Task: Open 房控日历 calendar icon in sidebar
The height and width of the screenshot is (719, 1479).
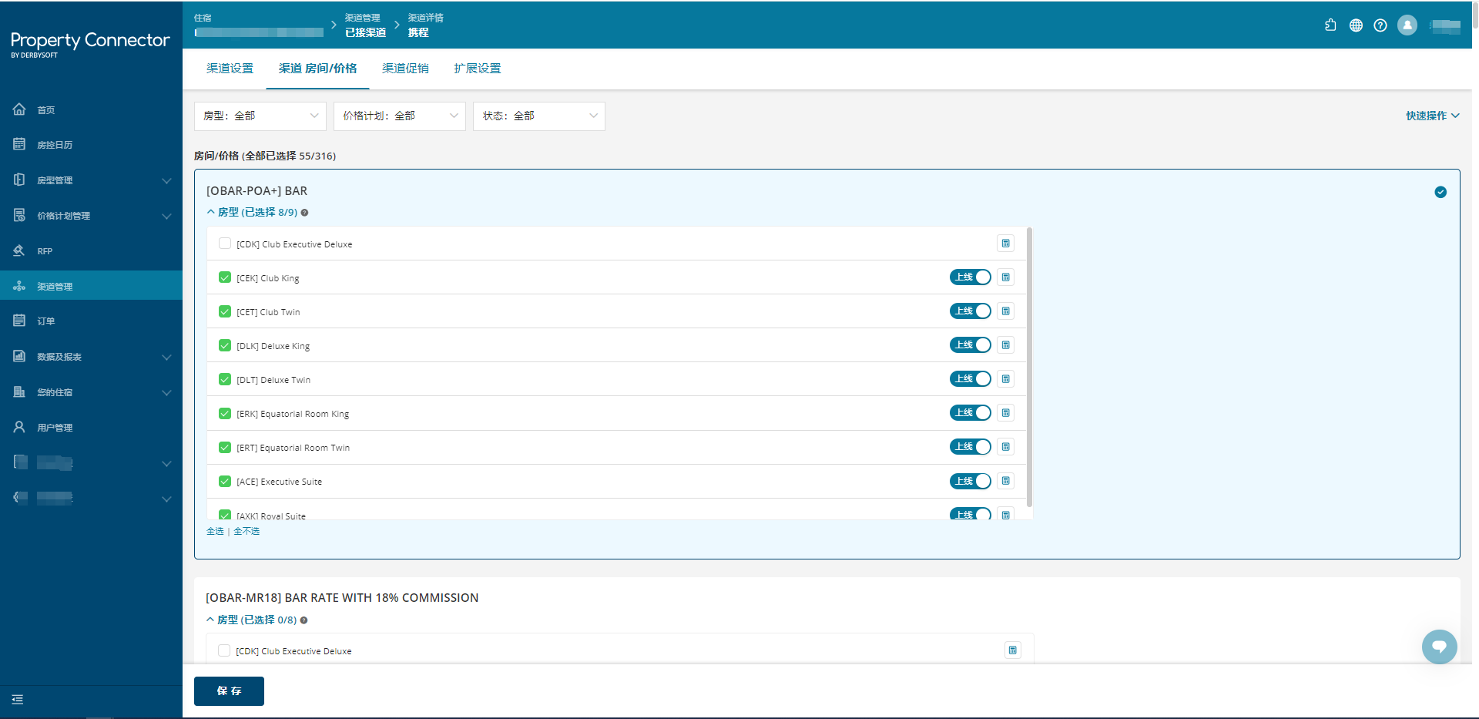Action: point(19,144)
